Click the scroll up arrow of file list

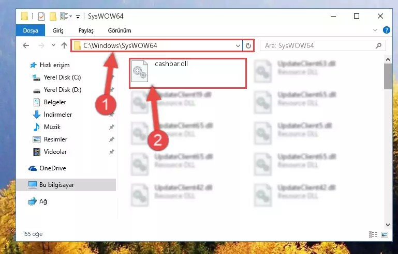[x=388, y=59]
